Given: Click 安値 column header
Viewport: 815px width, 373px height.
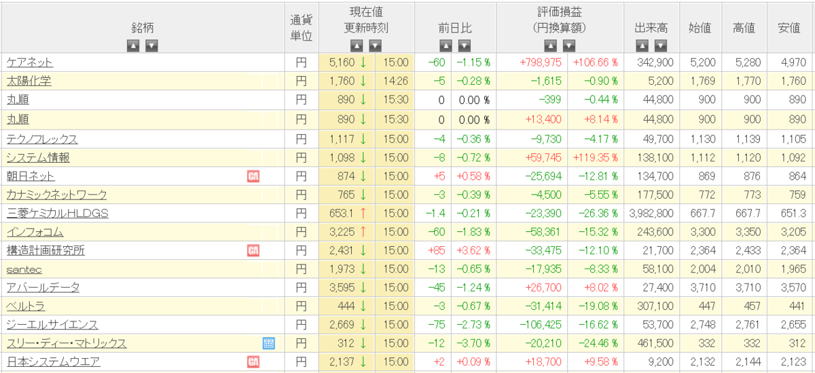Looking at the screenshot, I should tap(789, 28).
